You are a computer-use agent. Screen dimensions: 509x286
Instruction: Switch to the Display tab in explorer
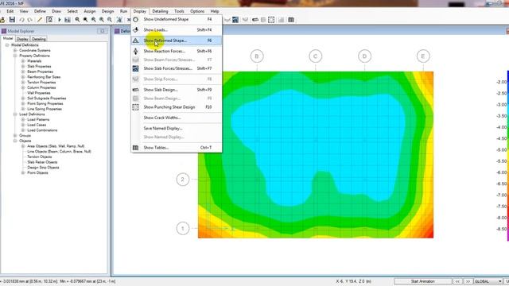pos(22,39)
